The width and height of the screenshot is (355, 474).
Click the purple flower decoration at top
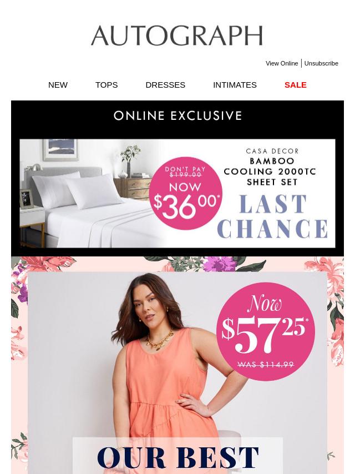(x=220, y=264)
